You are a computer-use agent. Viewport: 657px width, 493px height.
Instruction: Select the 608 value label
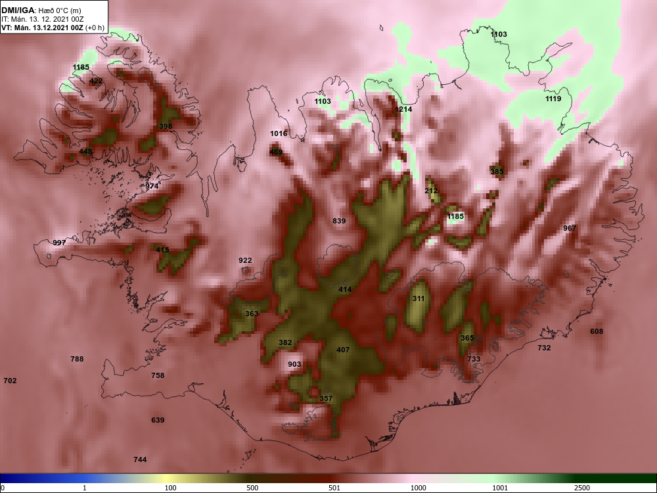point(597,331)
